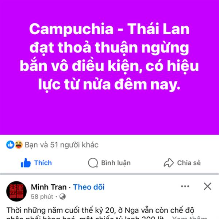Follow Minh Tran via Theo dõi
This screenshot has width=219, height=219.
click(89, 187)
